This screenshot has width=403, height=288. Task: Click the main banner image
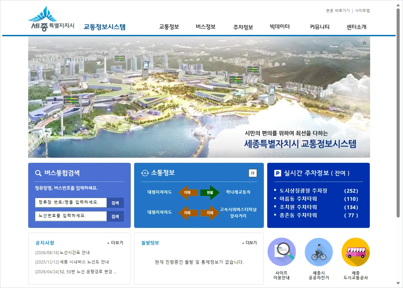(199, 97)
